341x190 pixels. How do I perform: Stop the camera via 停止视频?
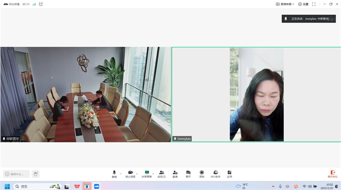[130, 174]
